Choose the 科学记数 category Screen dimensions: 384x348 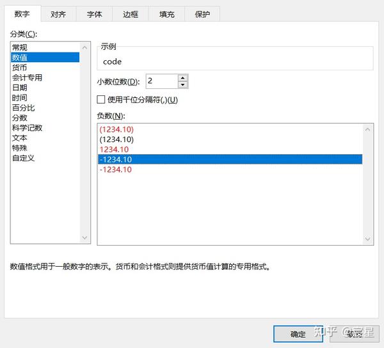point(45,127)
